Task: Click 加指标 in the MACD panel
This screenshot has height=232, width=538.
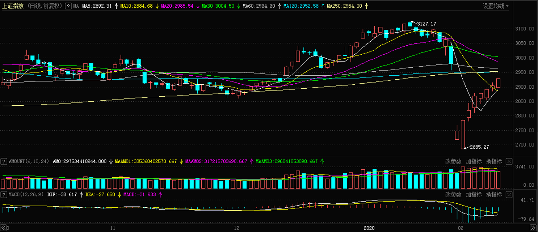Action: pyautogui.click(x=474, y=195)
